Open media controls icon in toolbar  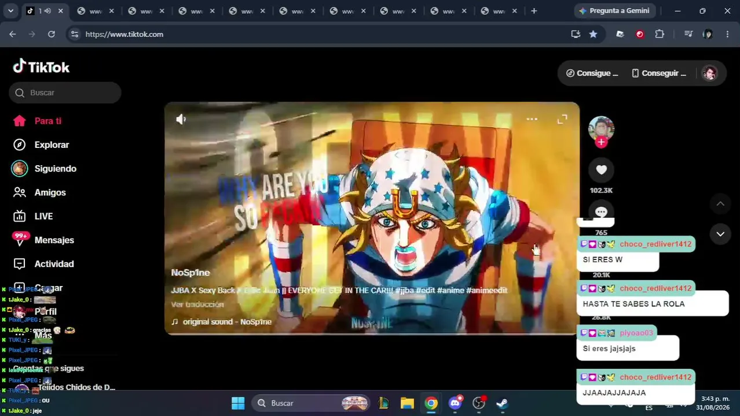click(x=688, y=34)
